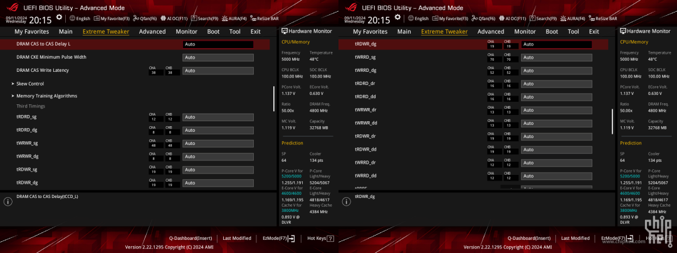Screen dimensions: 677x253
Task: Click Last Modified in left screen
Action: [236, 239]
